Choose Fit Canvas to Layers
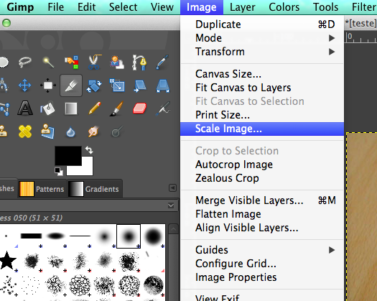The image size is (377, 301). coord(262,88)
